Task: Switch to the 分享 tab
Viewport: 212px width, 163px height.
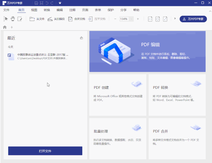Action: tap(123, 10)
